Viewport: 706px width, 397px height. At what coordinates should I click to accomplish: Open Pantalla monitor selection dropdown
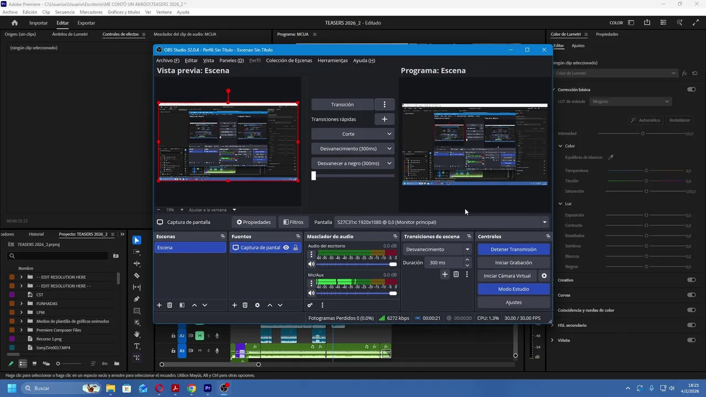(442, 222)
